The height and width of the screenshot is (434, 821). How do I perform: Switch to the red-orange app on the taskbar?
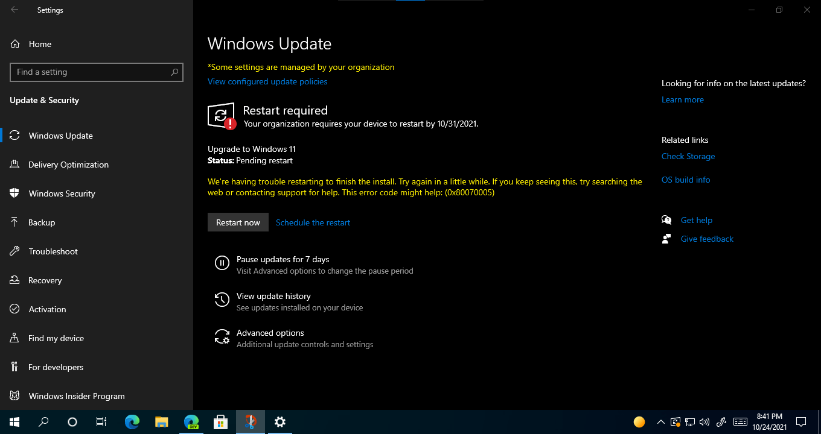(250, 422)
